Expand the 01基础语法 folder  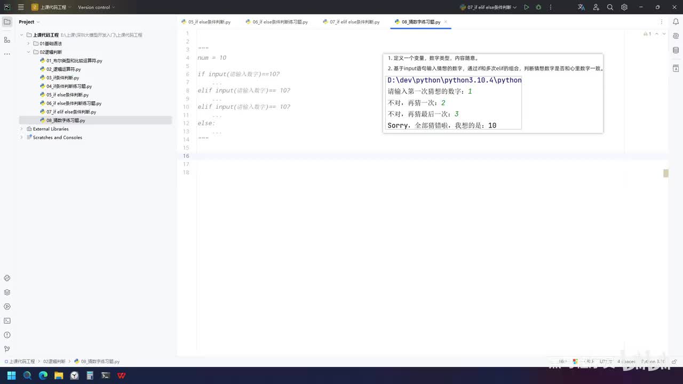pyautogui.click(x=28, y=44)
